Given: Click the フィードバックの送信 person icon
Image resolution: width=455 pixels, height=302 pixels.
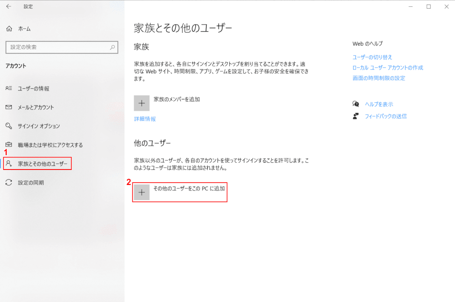Looking at the screenshot, I should (356, 116).
